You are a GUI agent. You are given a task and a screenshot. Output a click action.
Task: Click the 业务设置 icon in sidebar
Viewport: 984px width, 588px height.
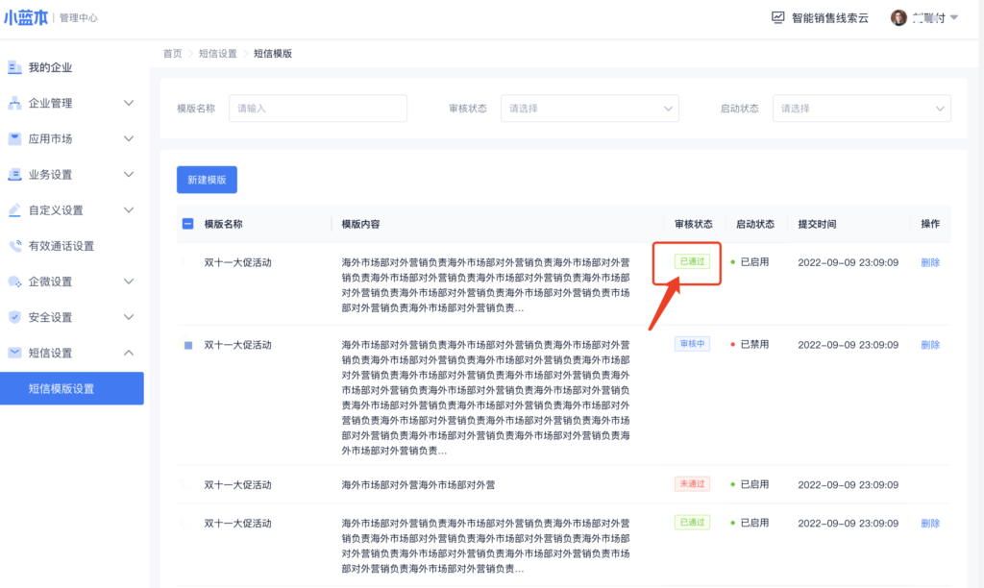(x=14, y=174)
